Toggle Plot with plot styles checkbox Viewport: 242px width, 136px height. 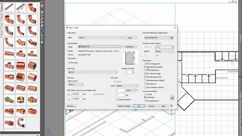[145, 74]
